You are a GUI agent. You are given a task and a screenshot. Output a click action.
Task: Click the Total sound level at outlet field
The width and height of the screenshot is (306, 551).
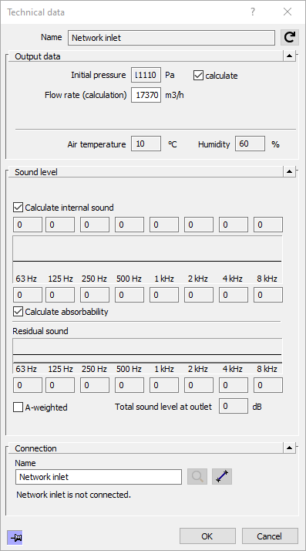coord(234,406)
